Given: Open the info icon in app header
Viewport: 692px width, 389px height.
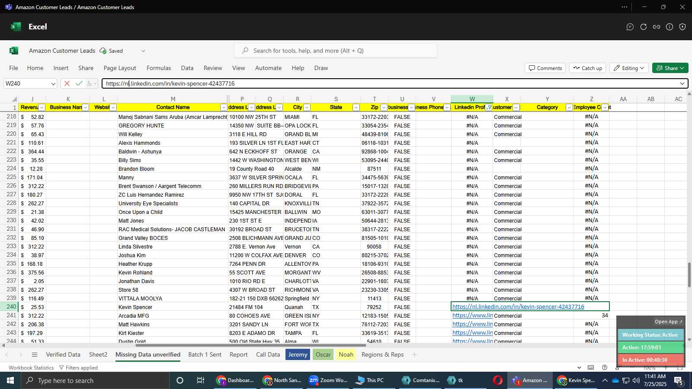Looking at the screenshot, I should click(670, 27).
